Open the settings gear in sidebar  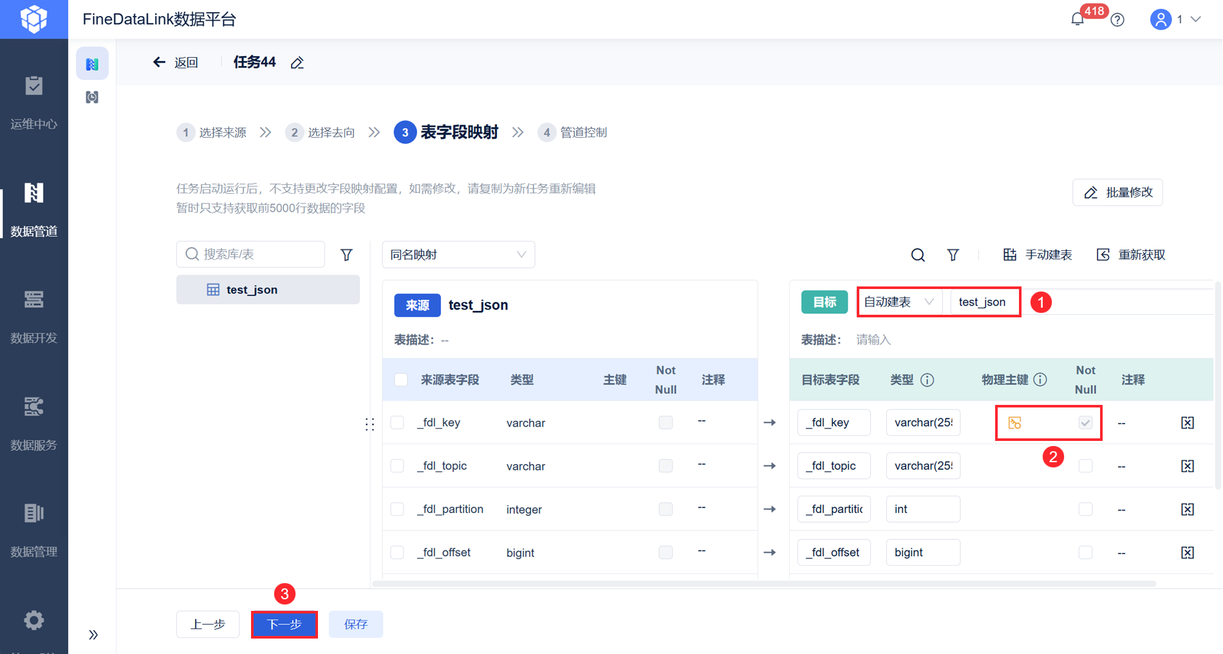point(34,621)
